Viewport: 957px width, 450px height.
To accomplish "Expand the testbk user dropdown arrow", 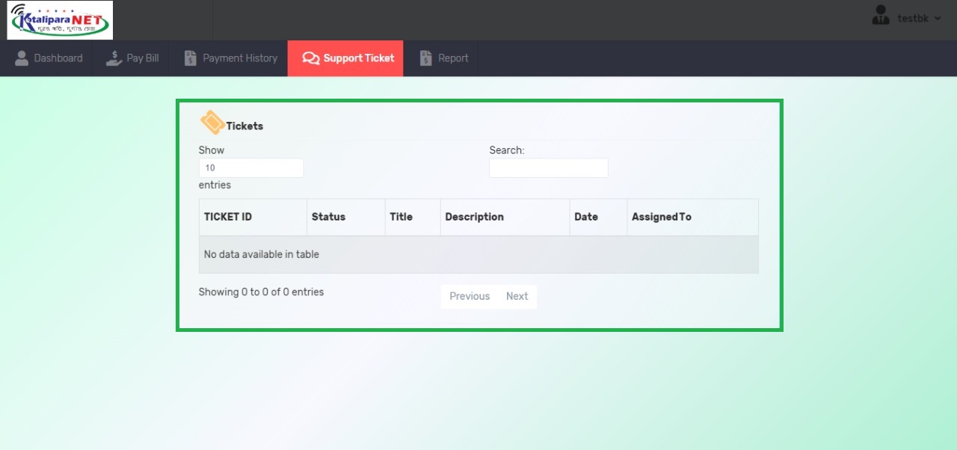I will [938, 19].
